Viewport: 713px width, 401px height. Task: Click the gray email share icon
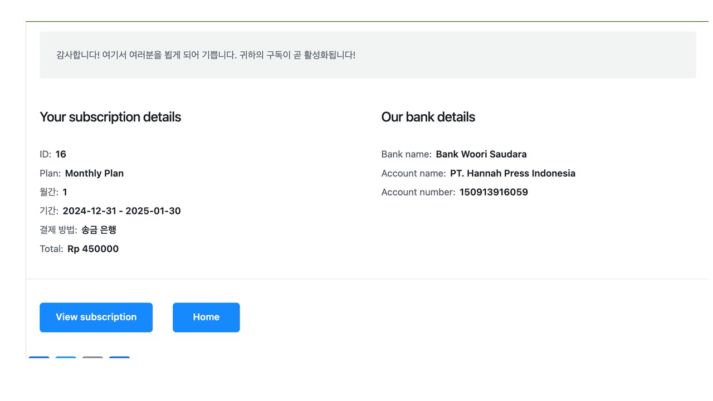click(x=92, y=358)
